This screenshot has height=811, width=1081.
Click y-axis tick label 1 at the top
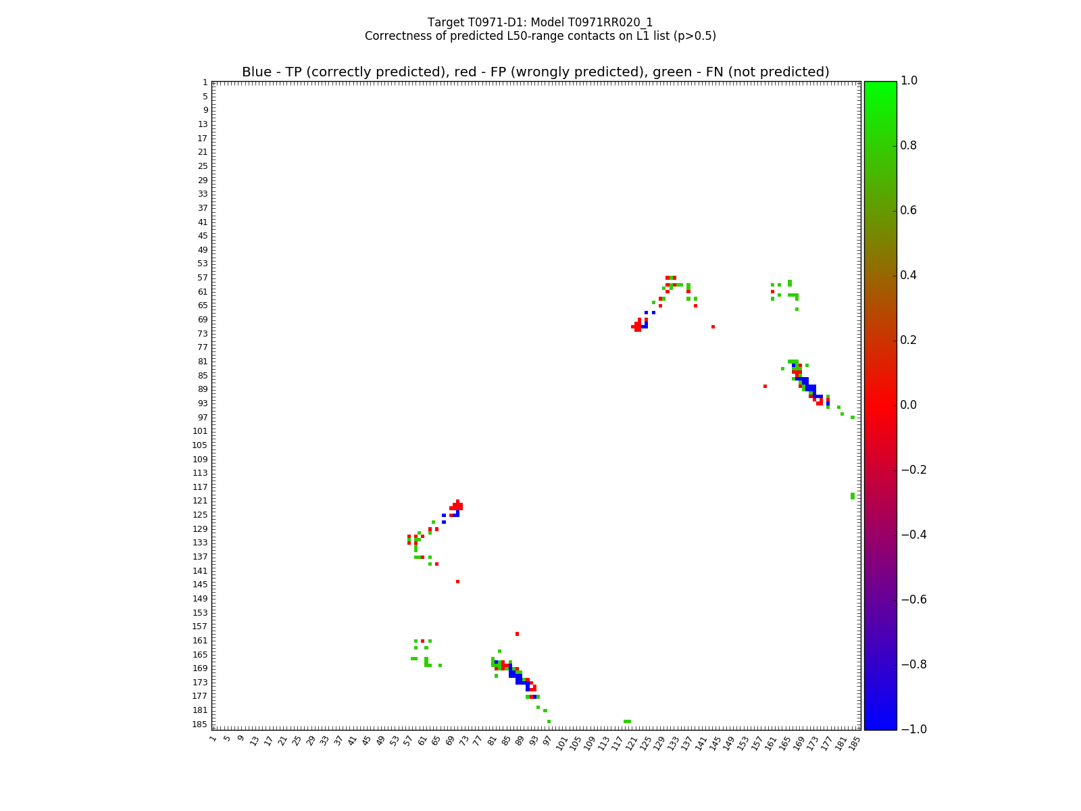click(x=204, y=82)
